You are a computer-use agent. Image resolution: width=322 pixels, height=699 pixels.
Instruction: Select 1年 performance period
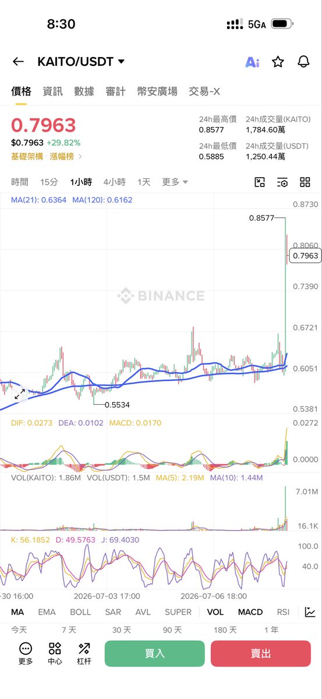pos(271,630)
